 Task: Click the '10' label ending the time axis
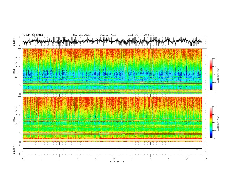point(205,159)
